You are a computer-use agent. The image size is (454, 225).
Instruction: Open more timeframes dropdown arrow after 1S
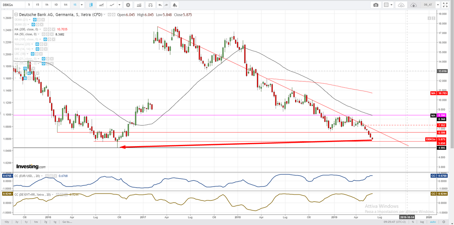pos(82,5)
